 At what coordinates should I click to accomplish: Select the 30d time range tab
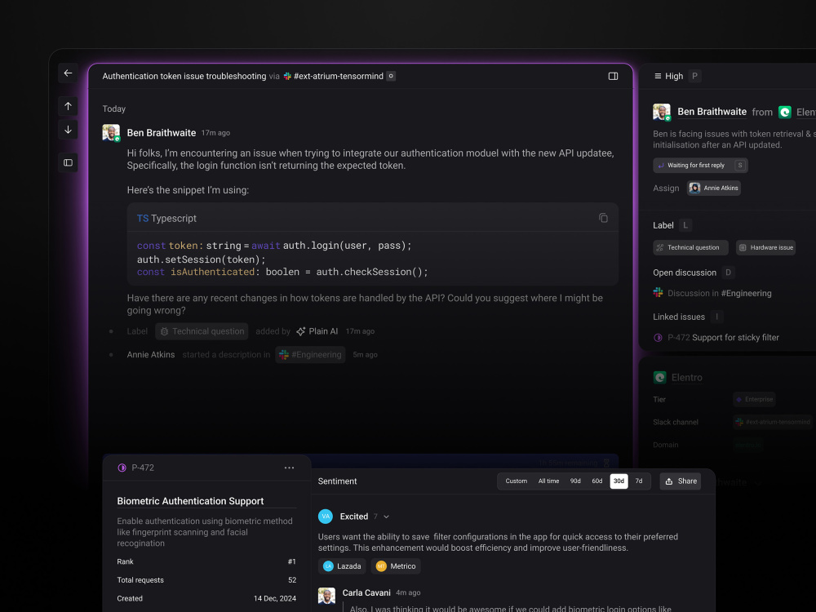619,481
